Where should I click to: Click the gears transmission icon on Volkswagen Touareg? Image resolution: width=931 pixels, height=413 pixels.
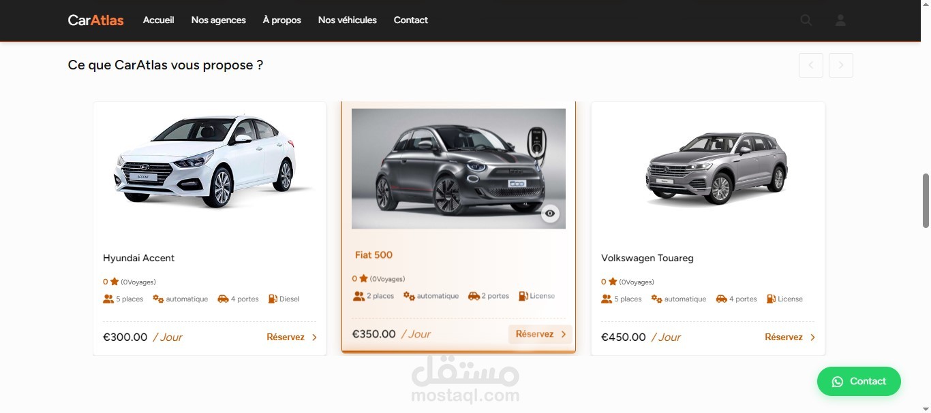click(656, 299)
